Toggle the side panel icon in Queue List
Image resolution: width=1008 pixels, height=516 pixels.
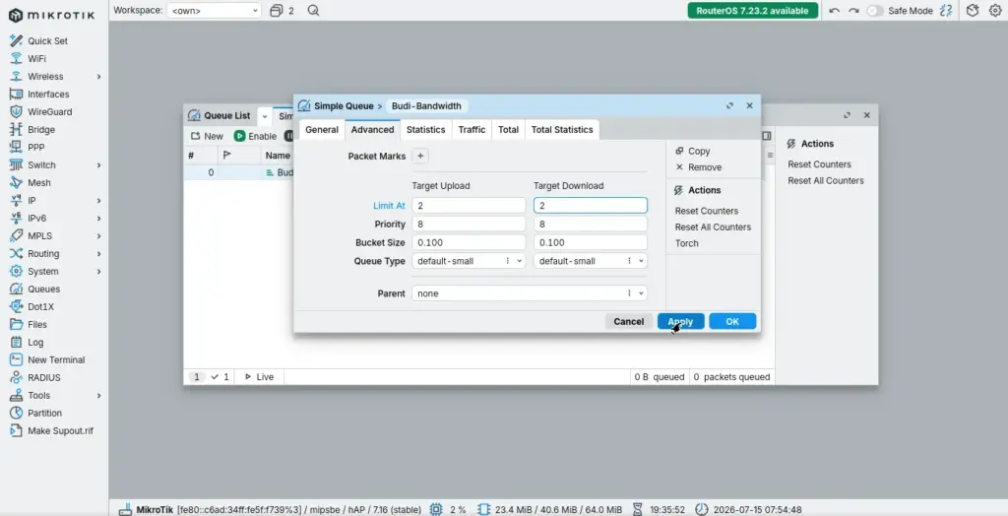tap(766, 136)
